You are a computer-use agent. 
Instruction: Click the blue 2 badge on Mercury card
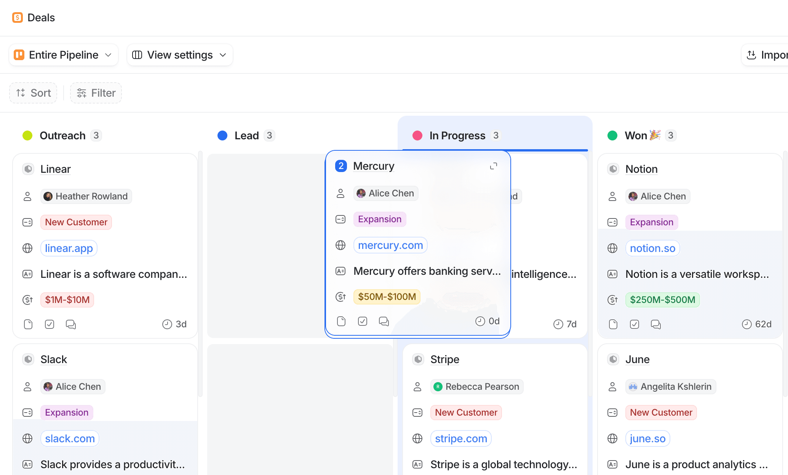341,166
